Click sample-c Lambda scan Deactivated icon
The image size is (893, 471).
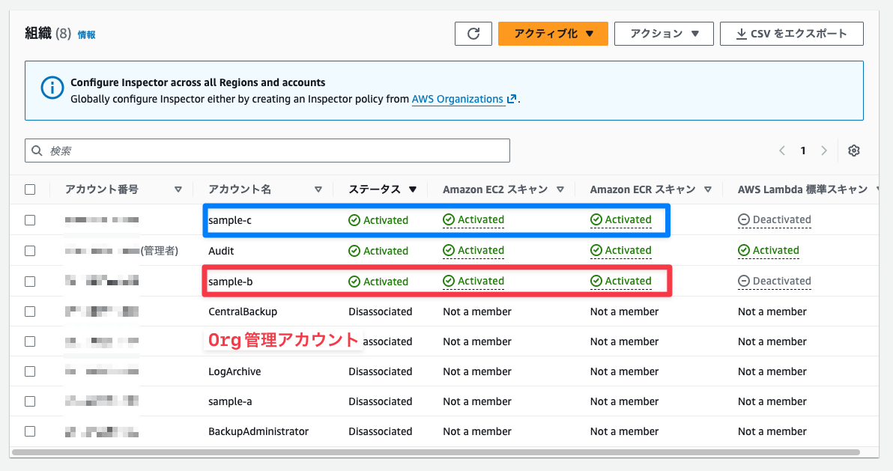point(744,220)
